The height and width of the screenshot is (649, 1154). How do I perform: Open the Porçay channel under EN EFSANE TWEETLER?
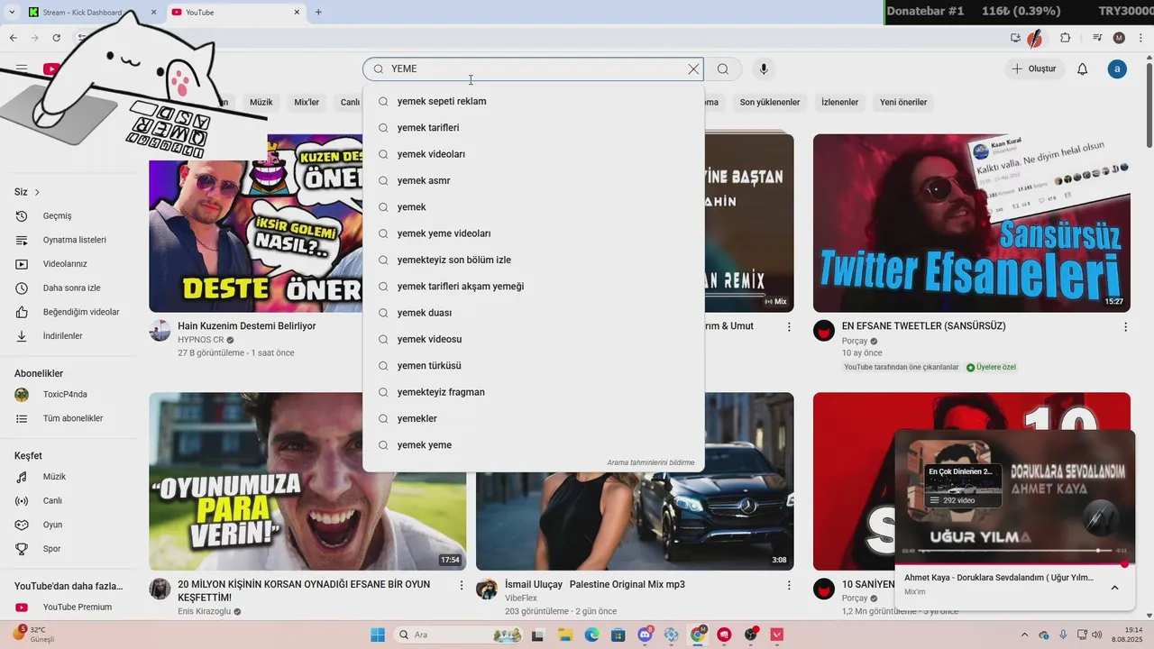pyautogui.click(x=855, y=341)
